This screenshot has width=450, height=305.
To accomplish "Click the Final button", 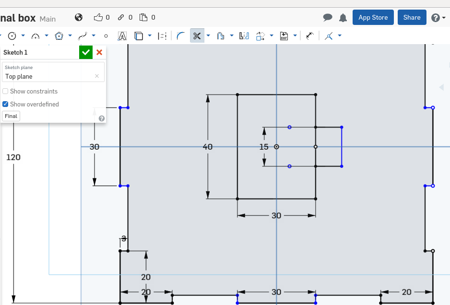I will (11, 116).
